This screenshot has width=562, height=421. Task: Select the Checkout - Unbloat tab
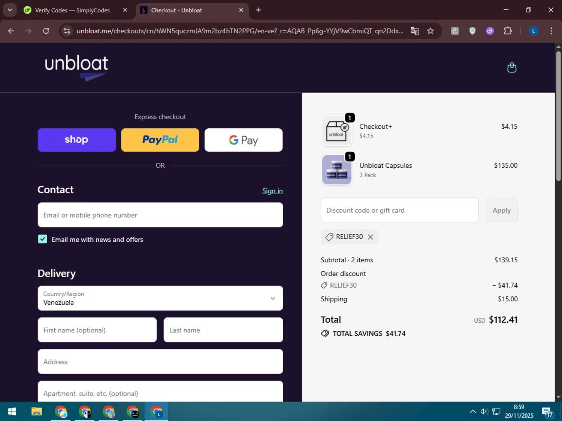pyautogui.click(x=176, y=10)
